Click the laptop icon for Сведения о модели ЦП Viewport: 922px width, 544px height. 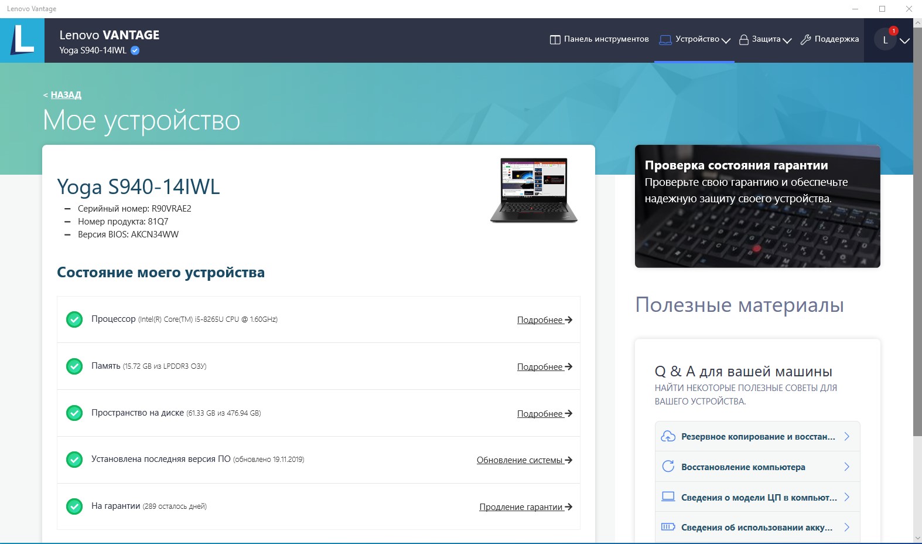click(x=668, y=497)
